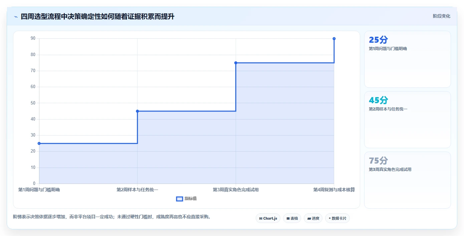
Task: Click the data point at value 75
Action: click(x=236, y=63)
